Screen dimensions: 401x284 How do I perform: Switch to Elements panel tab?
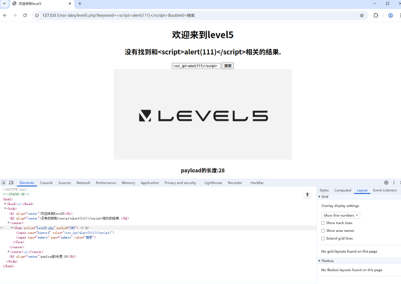click(x=27, y=183)
